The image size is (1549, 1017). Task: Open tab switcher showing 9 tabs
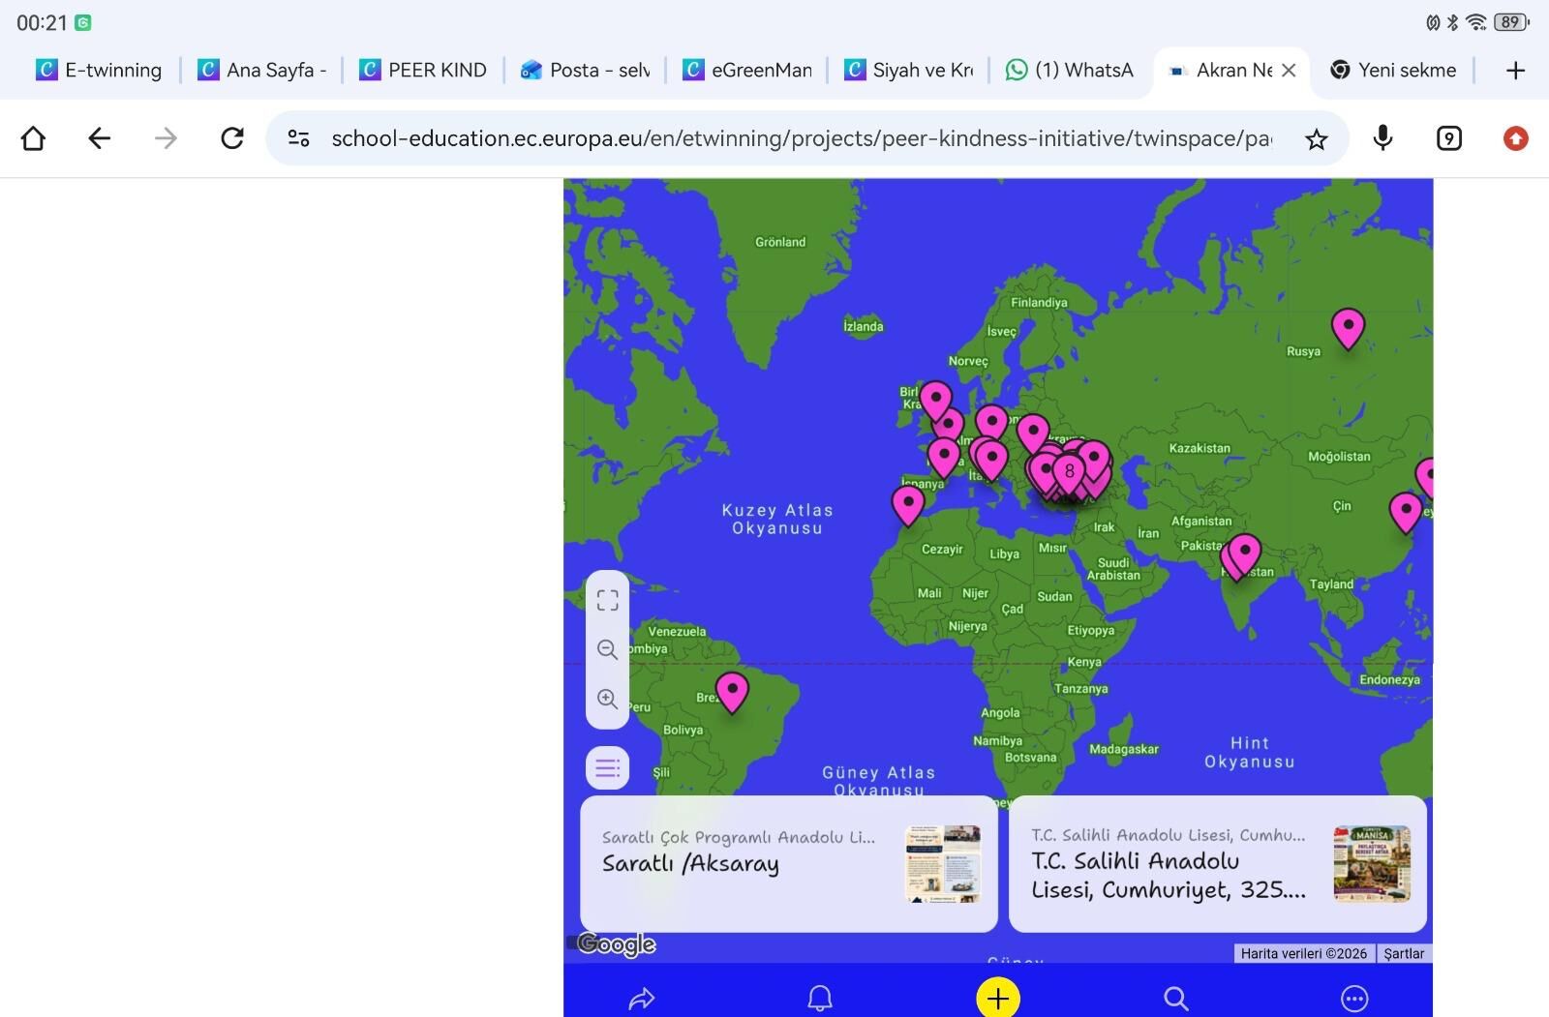click(1448, 138)
